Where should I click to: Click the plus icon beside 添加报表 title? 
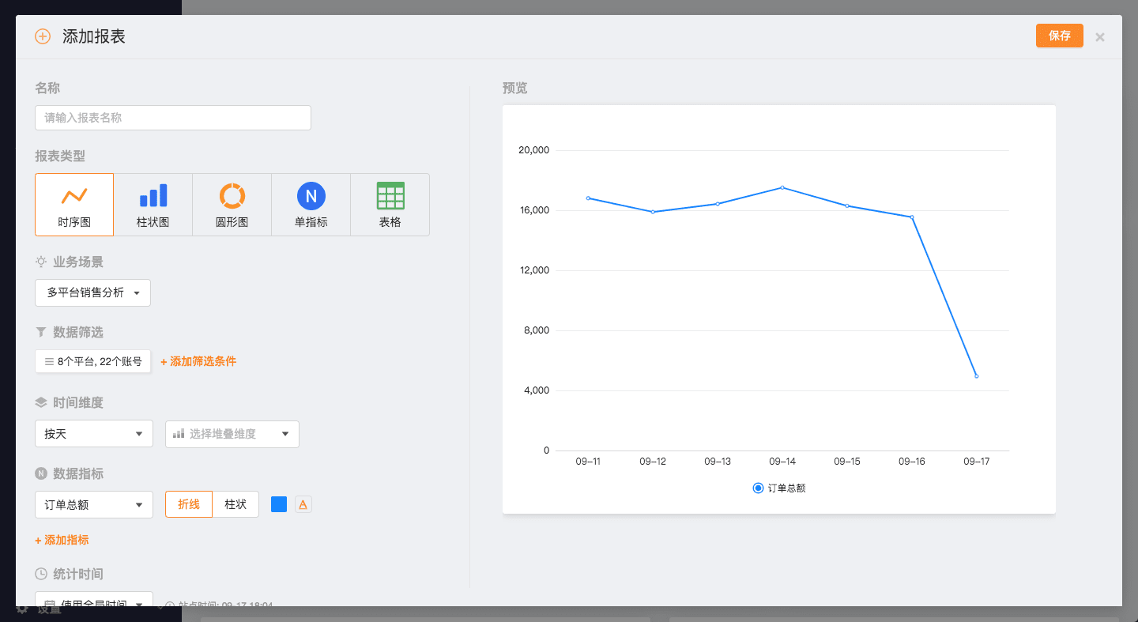[43, 36]
